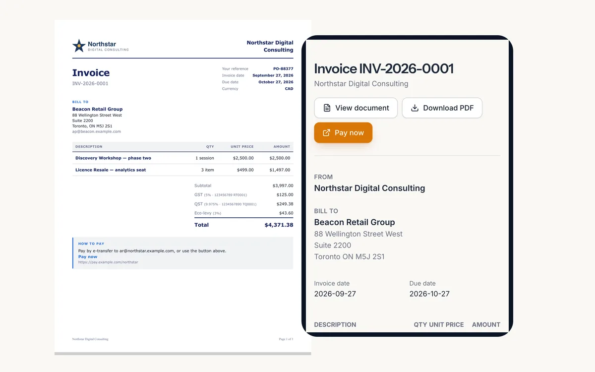Screen dimensions: 595x372
Task: Click the Eco-levy amount $43.60
Action: coord(286,213)
